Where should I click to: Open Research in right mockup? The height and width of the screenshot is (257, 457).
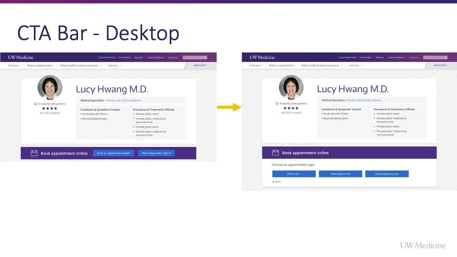(380, 57)
